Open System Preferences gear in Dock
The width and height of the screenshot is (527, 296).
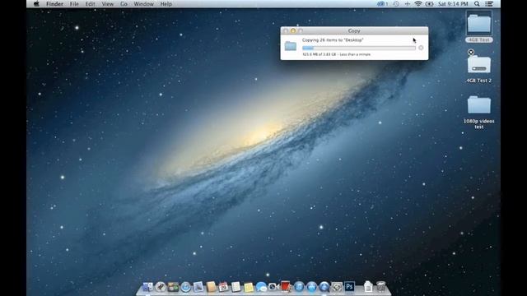click(x=337, y=287)
